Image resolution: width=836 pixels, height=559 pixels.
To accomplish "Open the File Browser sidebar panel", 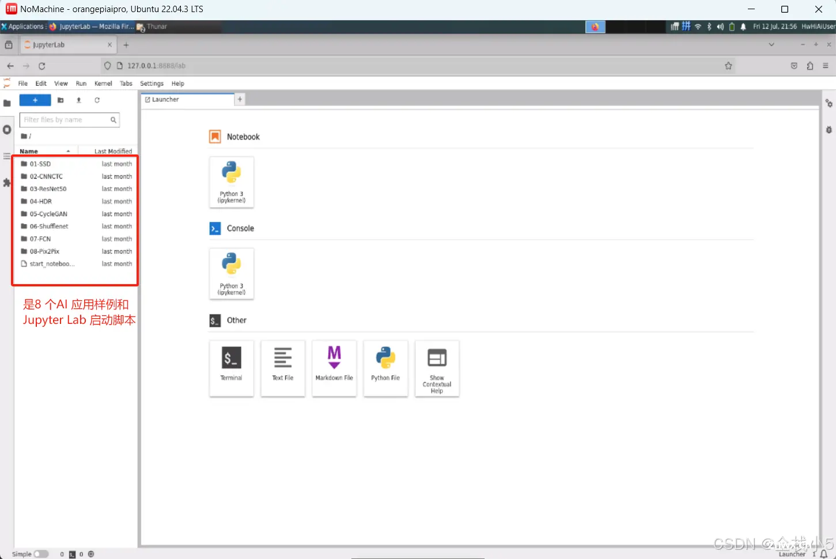I will [x=7, y=103].
